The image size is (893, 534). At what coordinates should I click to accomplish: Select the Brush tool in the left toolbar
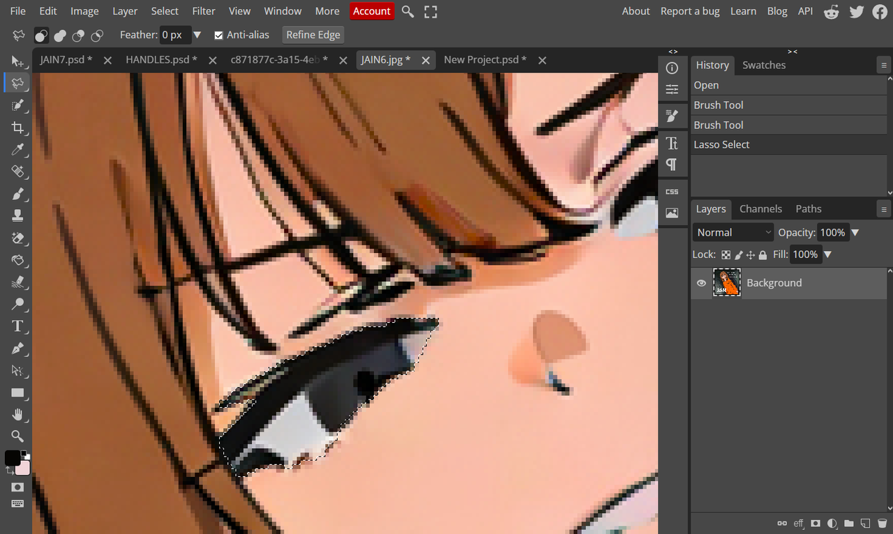pyautogui.click(x=17, y=193)
